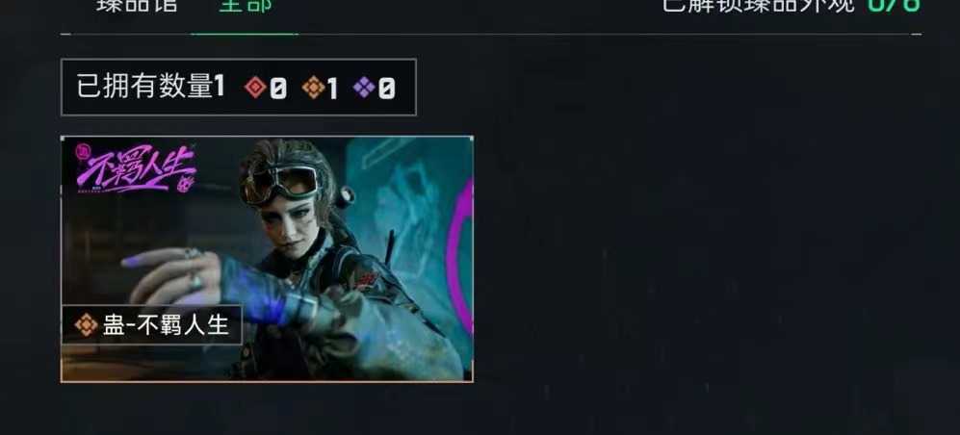The width and height of the screenshot is (960, 435).
Task: Click the orange diamond icon in count bar
Action: (313, 88)
